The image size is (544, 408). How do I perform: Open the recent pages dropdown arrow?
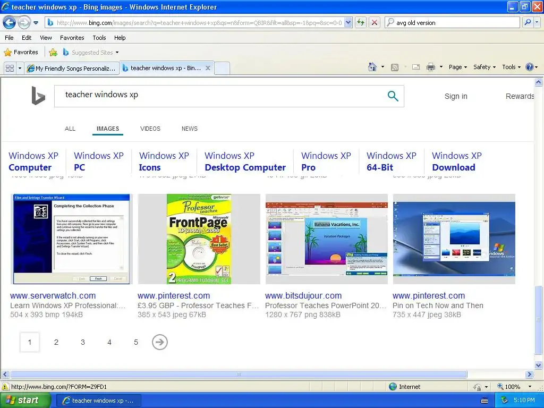(36, 23)
